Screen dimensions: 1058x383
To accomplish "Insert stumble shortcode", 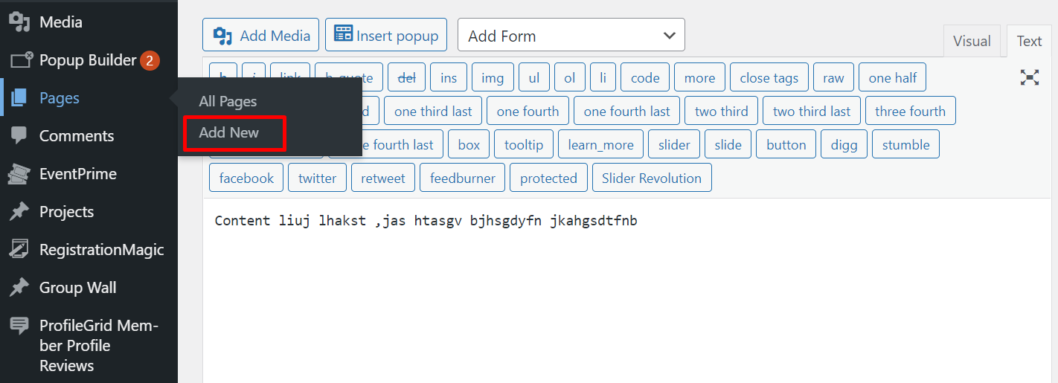I will [905, 145].
